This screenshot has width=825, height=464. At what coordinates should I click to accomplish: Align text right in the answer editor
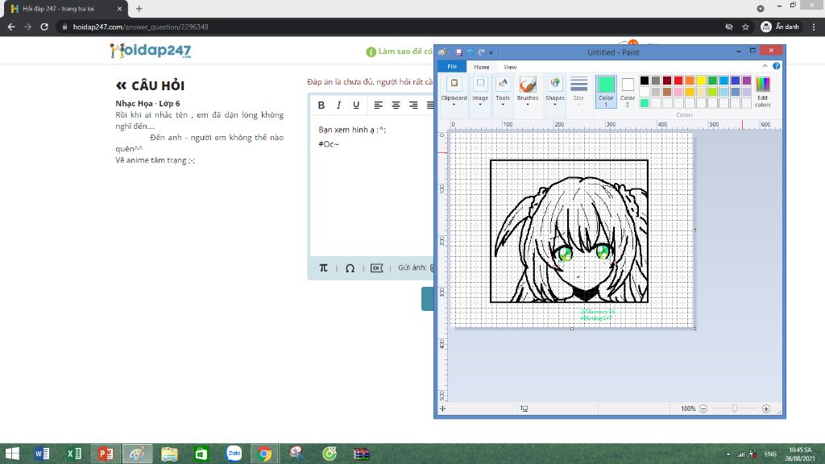click(x=413, y=106)
